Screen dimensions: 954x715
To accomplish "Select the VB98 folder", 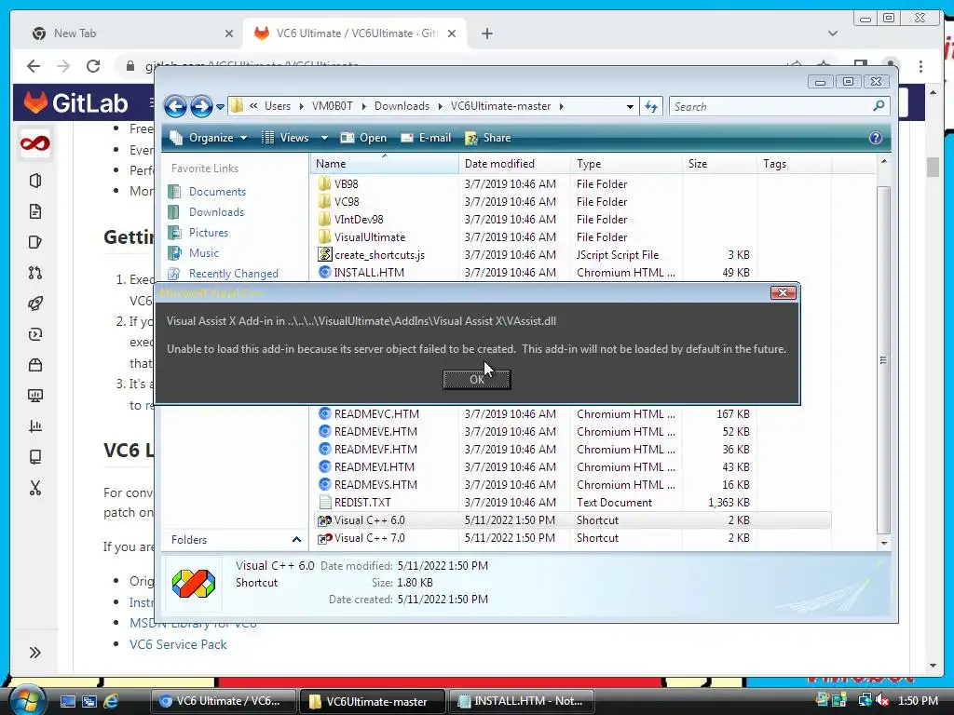I will (346, 184).
